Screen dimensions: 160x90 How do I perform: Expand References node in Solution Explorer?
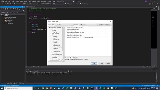[3, 16]
